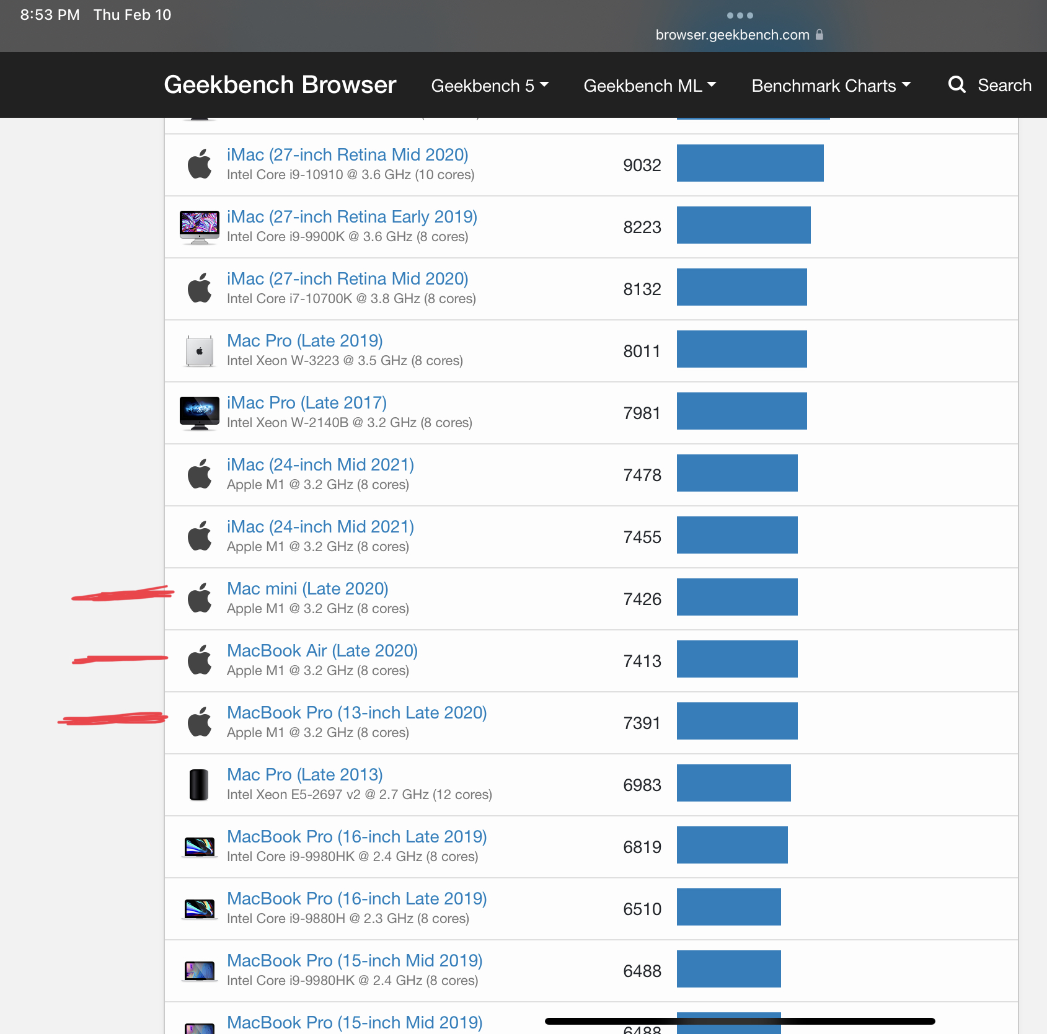This screenshot has height=1034, width=1047.
Task: Click the Apple logo beside MacBook Pro 13-inch
Action: (200, 722)
